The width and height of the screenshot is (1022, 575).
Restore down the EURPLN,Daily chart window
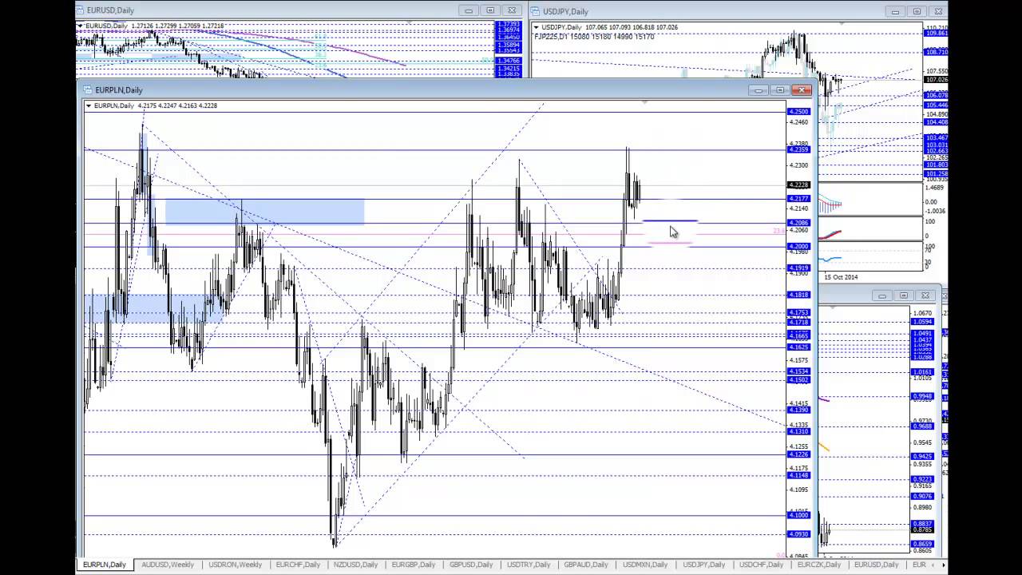pos(780,90)
